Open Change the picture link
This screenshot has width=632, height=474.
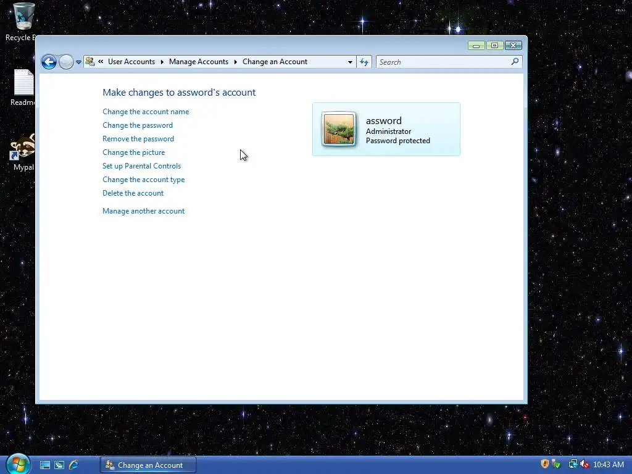(133, 152)
